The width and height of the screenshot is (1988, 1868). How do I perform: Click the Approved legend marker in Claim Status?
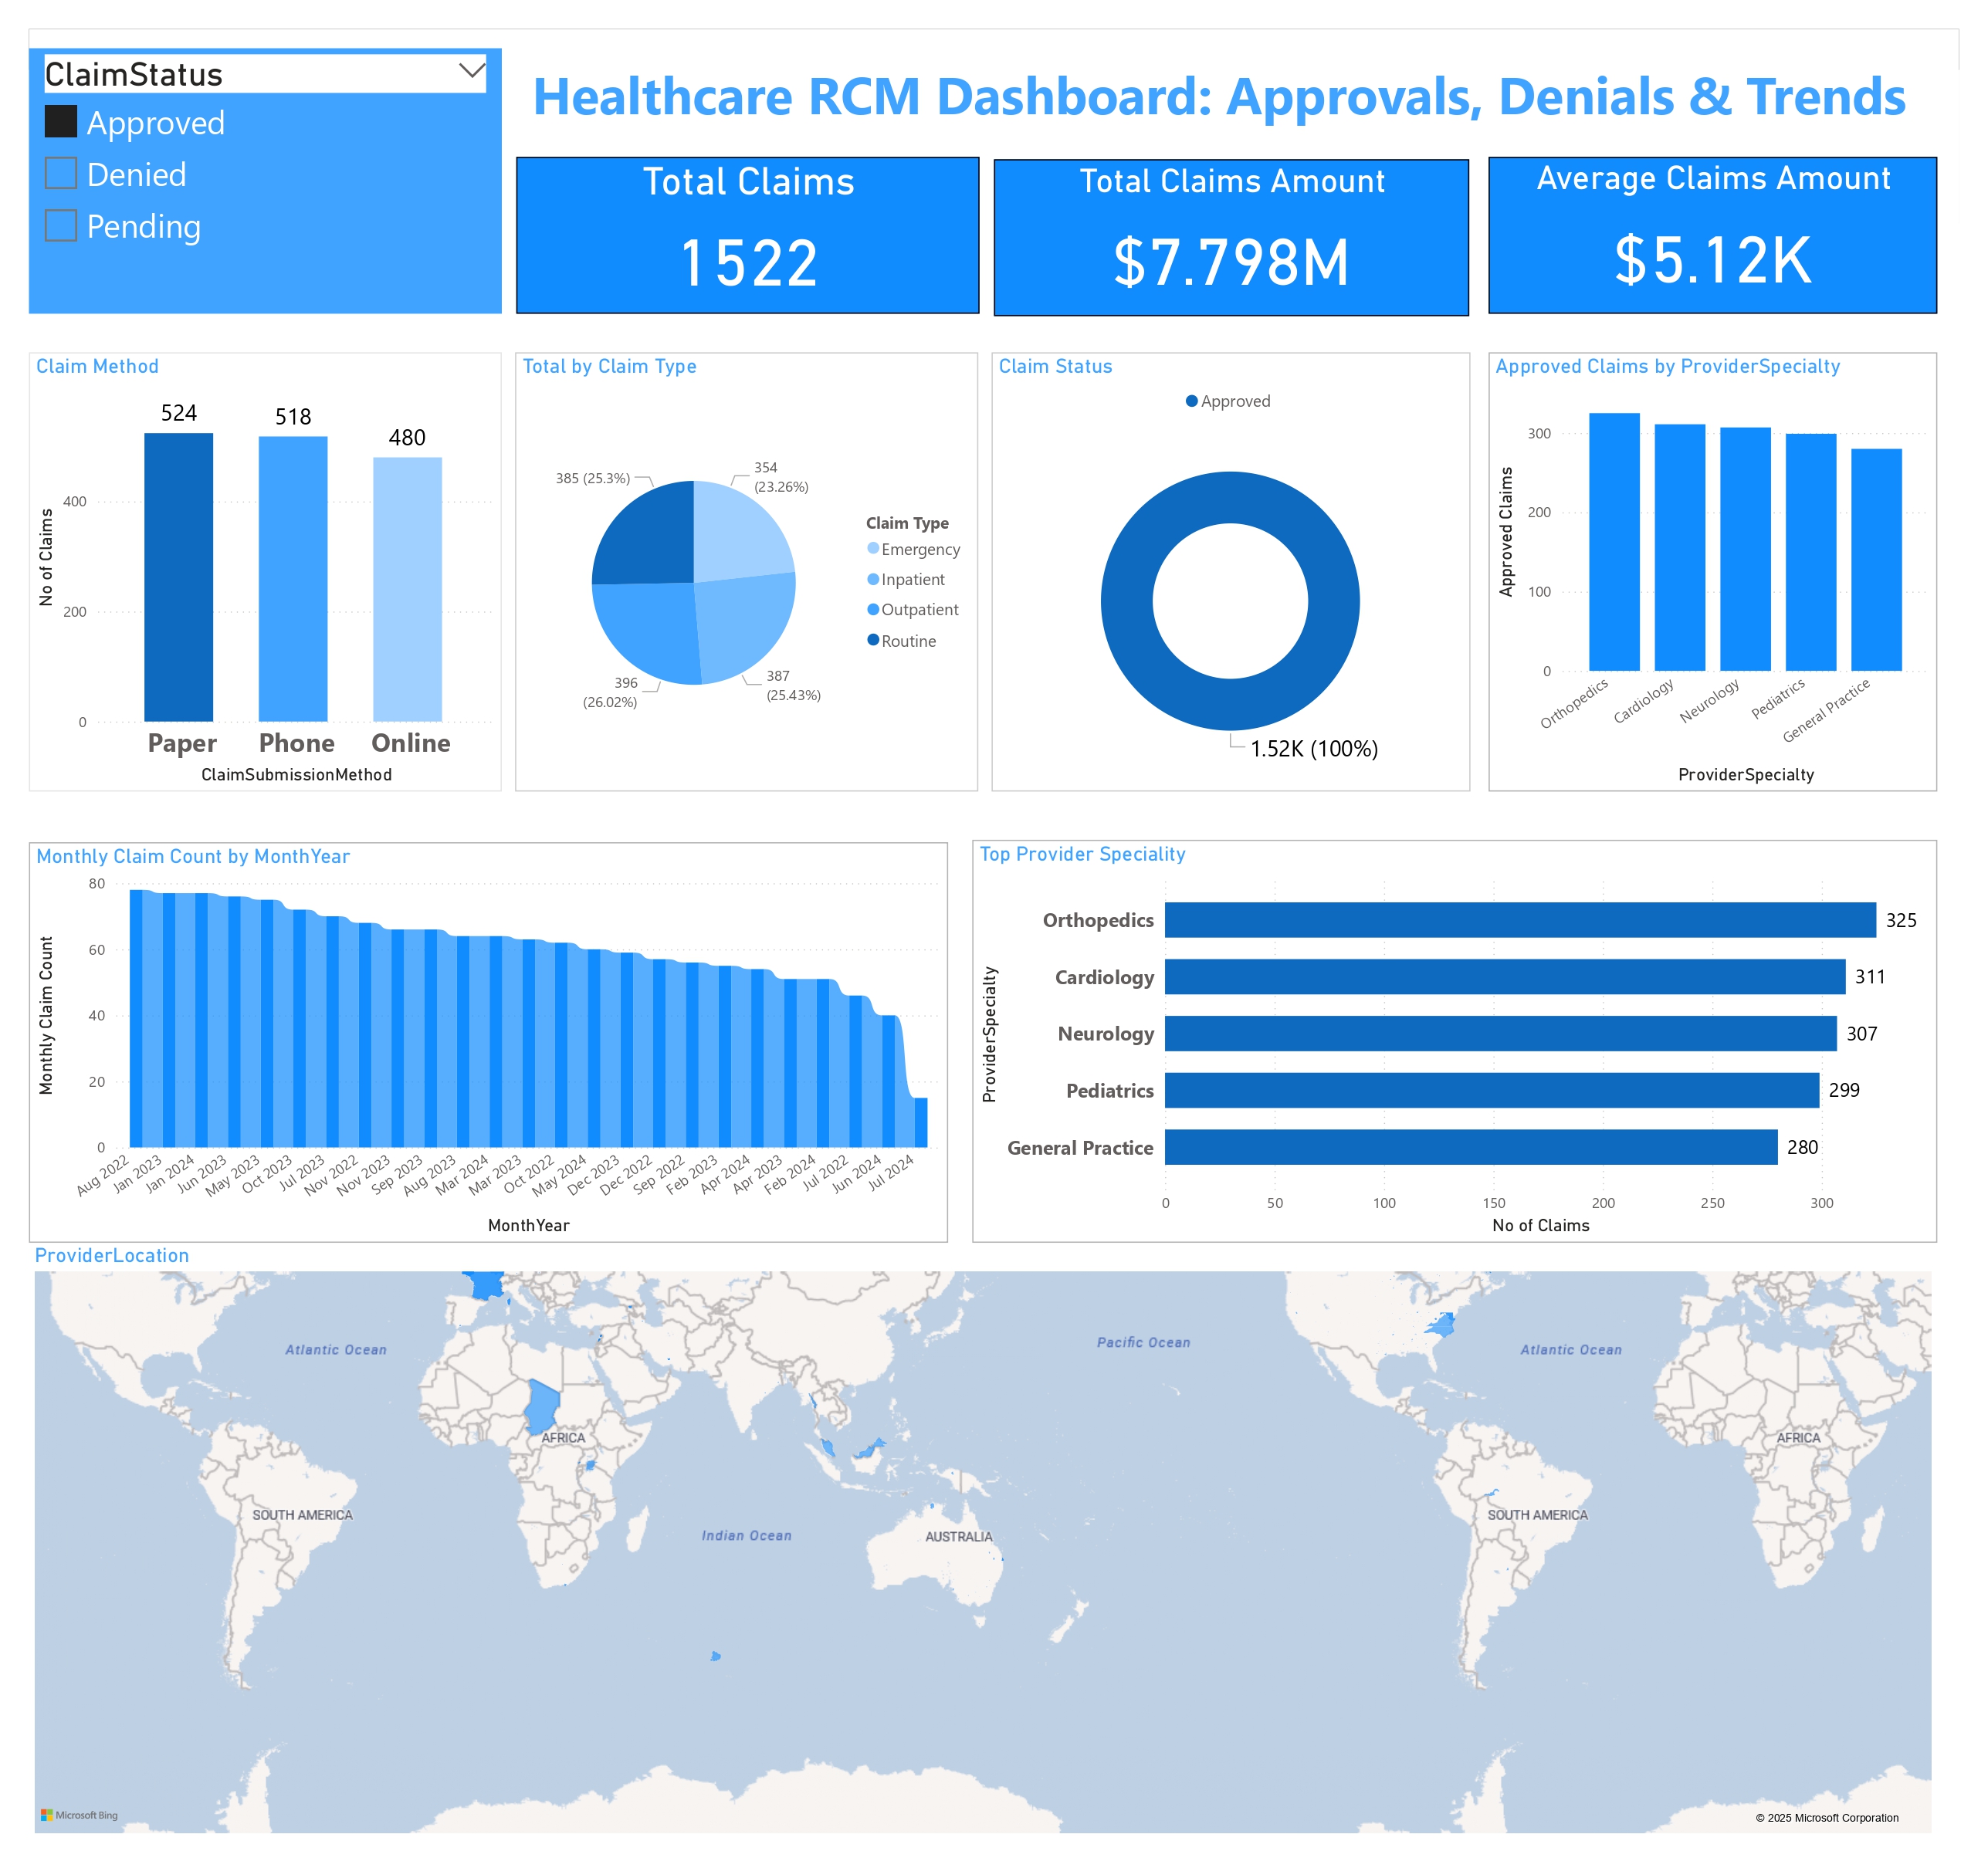[1191, 401]
